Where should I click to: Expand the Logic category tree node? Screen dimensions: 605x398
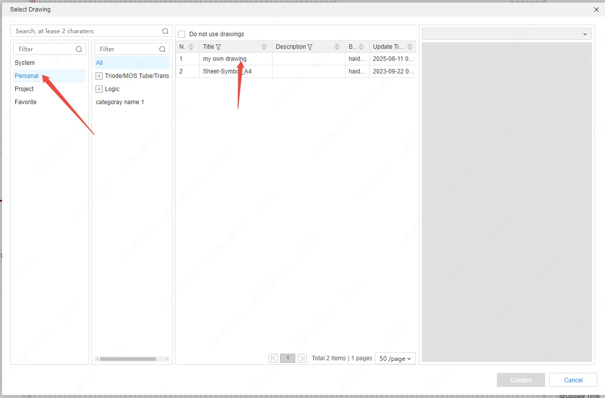coord(99,89)
